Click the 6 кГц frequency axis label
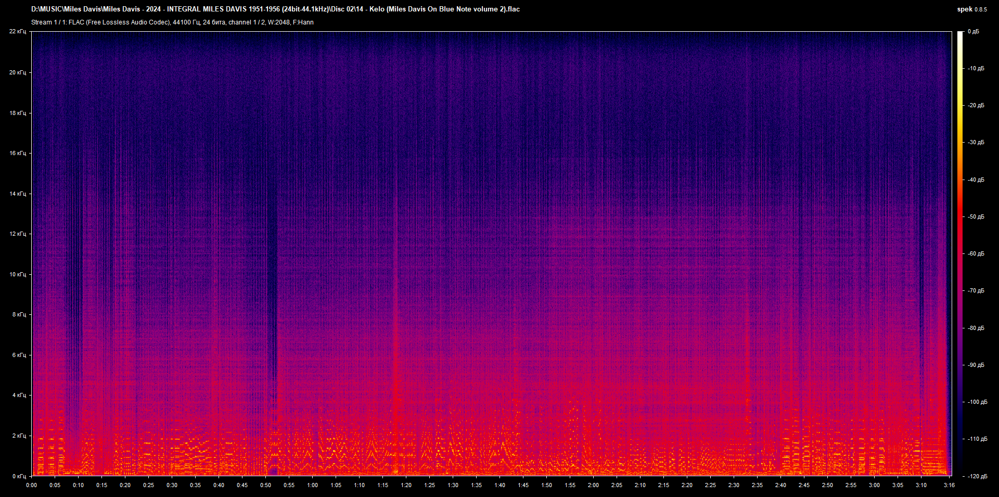999x497 pixels. point(19,355)
